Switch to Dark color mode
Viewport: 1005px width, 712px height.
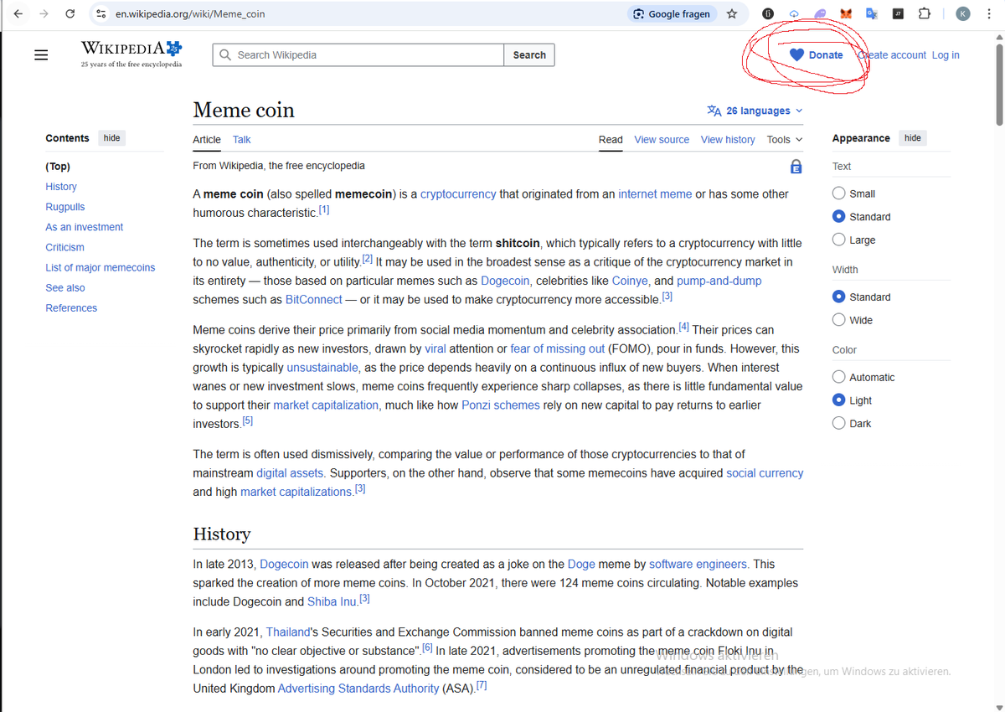[x=838, y=424]
